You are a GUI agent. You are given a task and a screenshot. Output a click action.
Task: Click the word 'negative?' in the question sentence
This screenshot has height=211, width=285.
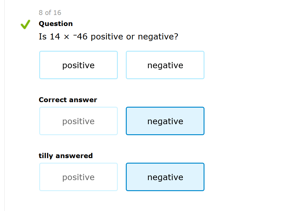point(158,37)
